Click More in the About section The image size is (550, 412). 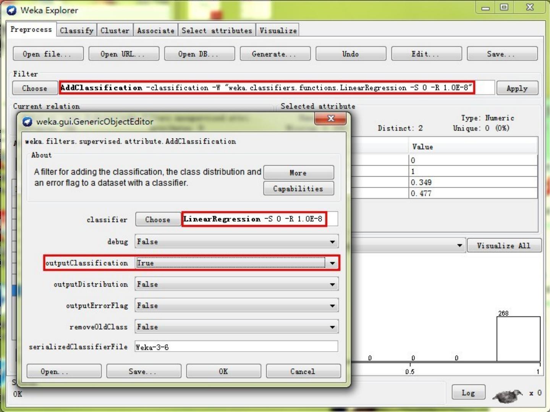point(298,172)
